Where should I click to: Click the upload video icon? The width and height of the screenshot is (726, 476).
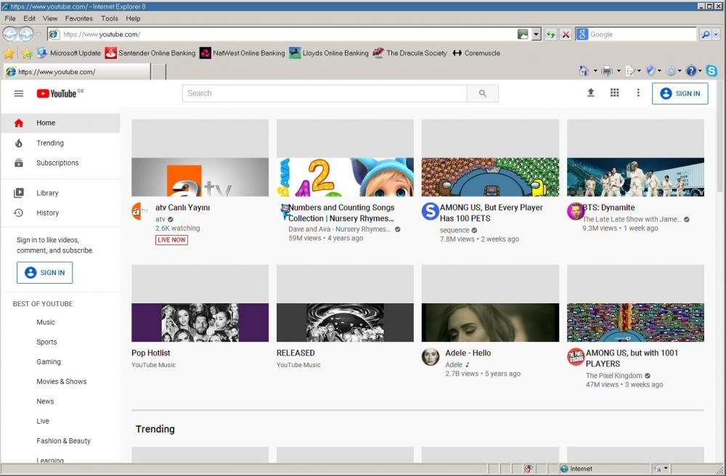click(590, 93)
